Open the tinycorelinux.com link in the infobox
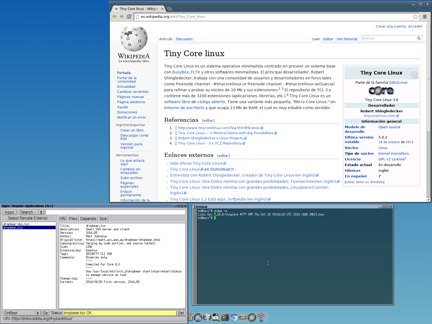This screenshot has width=432, height=324. (x=379, y=116)
